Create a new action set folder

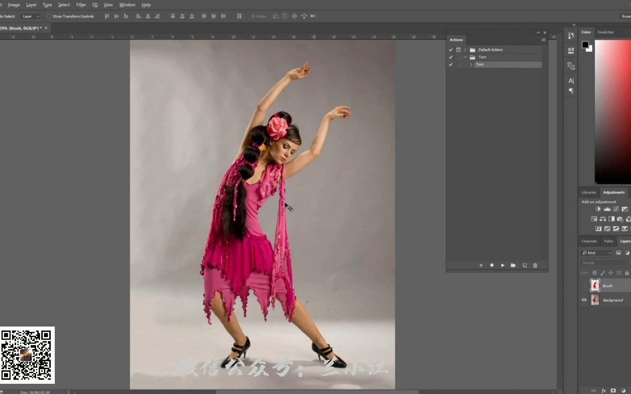(x=513, y=266)
